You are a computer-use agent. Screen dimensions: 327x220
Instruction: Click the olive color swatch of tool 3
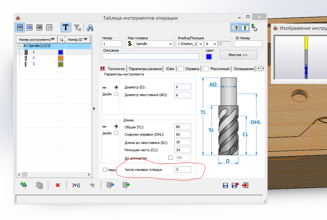61,64
